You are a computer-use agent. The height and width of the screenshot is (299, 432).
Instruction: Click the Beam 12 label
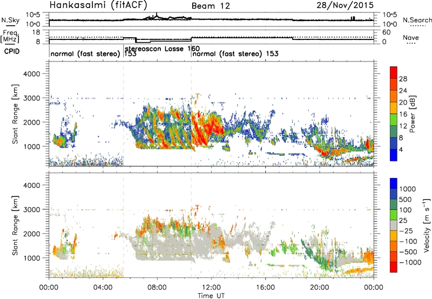click(x=211, y=6)
